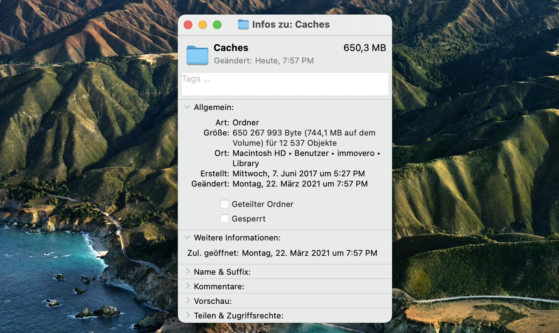Image resolution: width=559 pixels, height=333 pixels.
Task: Click the 'Zul. geöffnet' date value
Action: point(309,253)
